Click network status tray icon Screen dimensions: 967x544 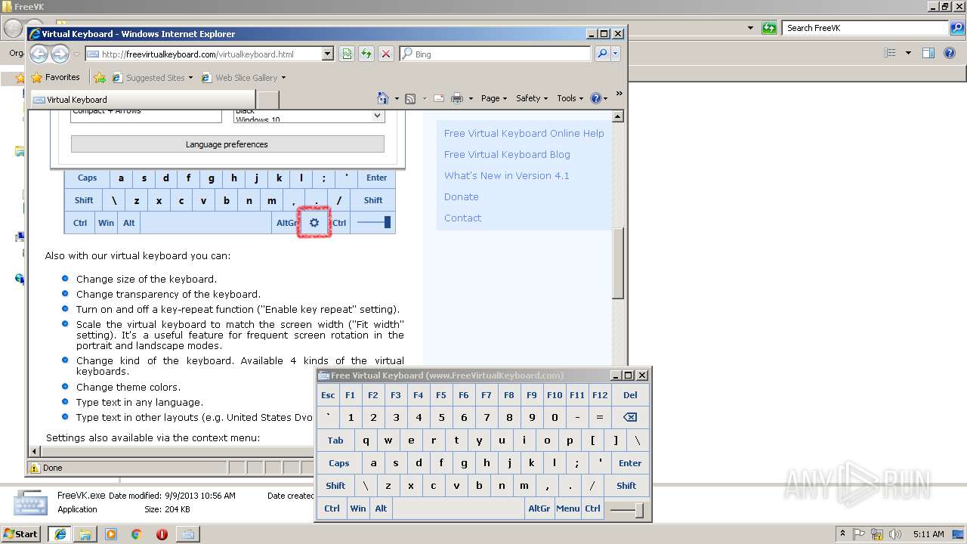pyautogui.click(x=877, y=534)
